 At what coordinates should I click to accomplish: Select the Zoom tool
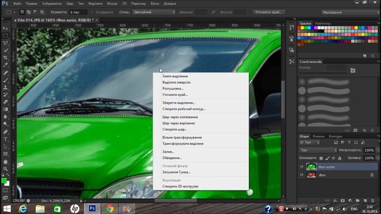coord(5,169)
